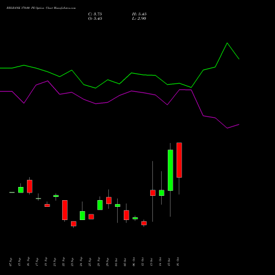Image resolution: width=275 pixels, height=275 pixels.
Task: Click the flat green dash candle above 07 Sep
Action: click(x=12, y=193)
